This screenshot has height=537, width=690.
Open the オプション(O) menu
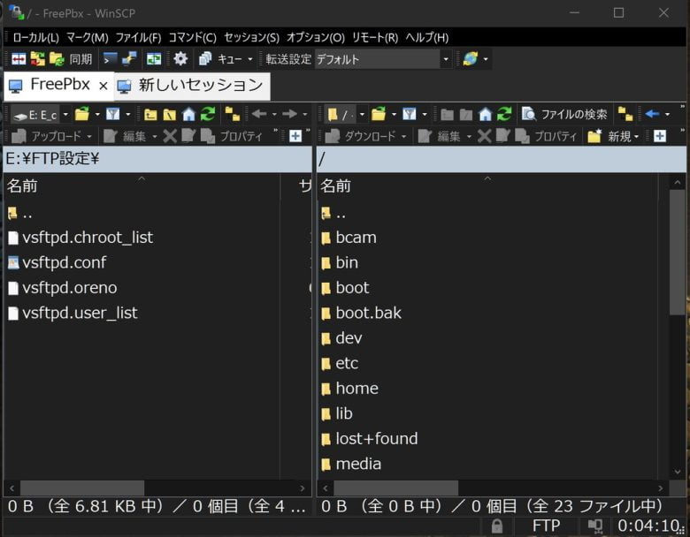316,38
